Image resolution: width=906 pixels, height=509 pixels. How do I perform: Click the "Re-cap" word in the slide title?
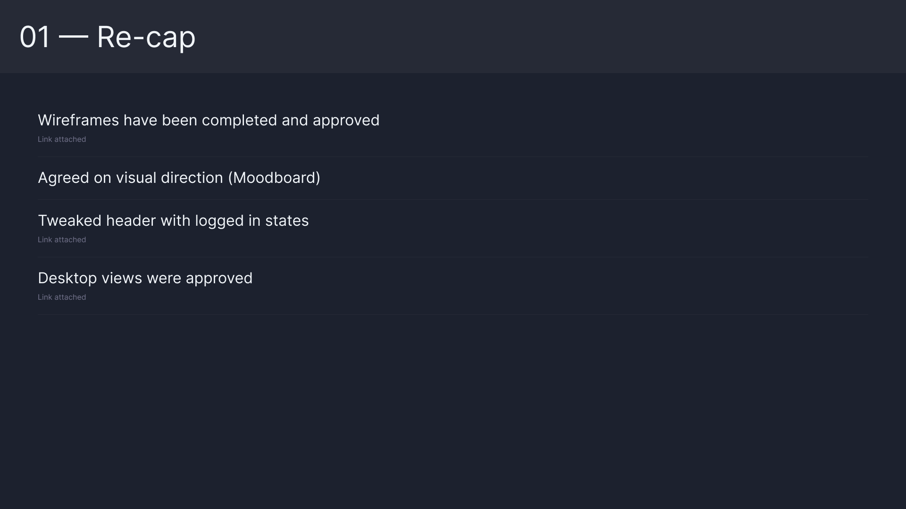146,37
